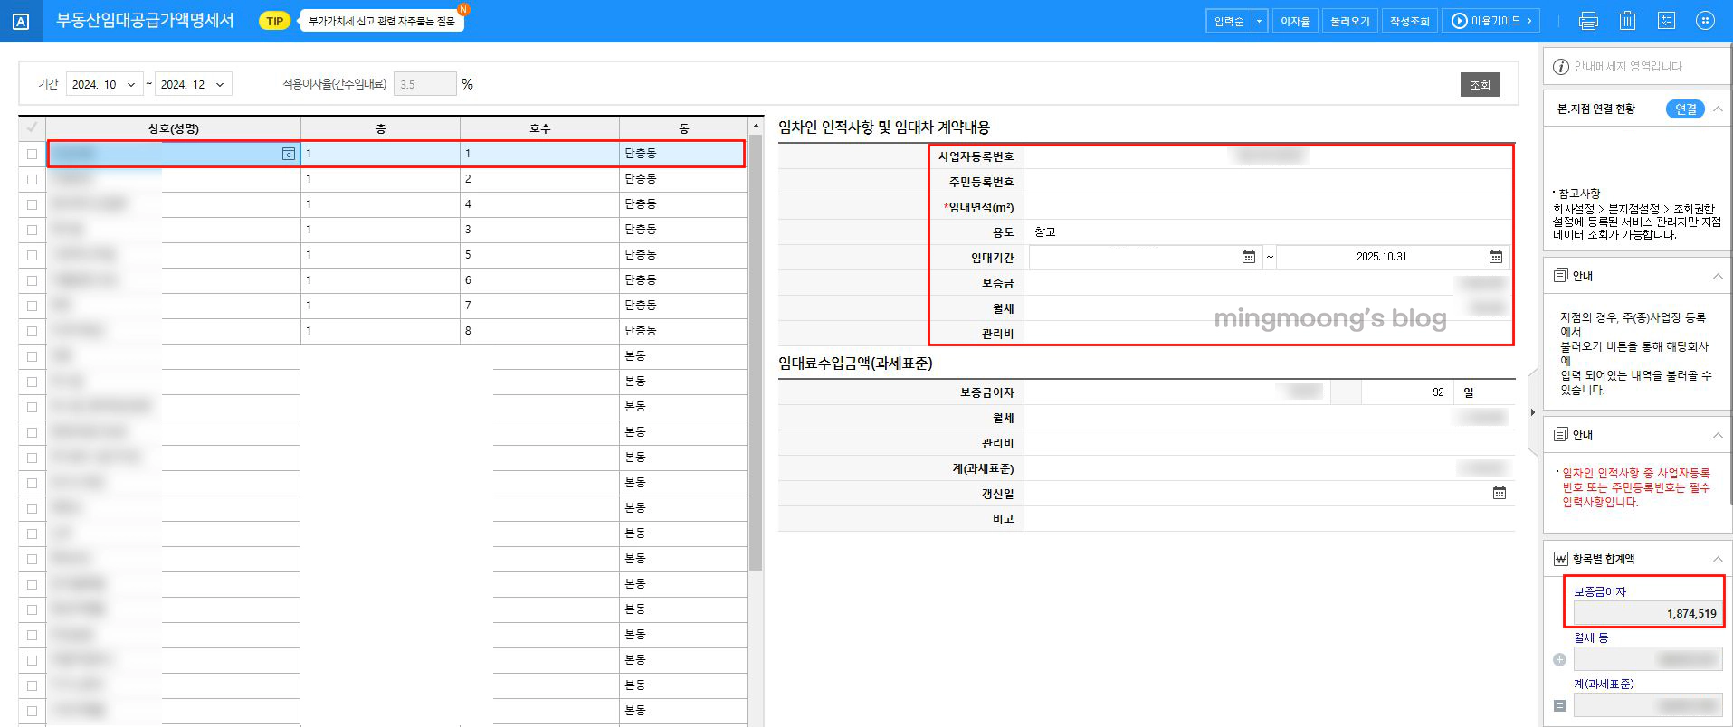Click the trash can delete icon
The image size is (1733, 727).
(1627, 21)
